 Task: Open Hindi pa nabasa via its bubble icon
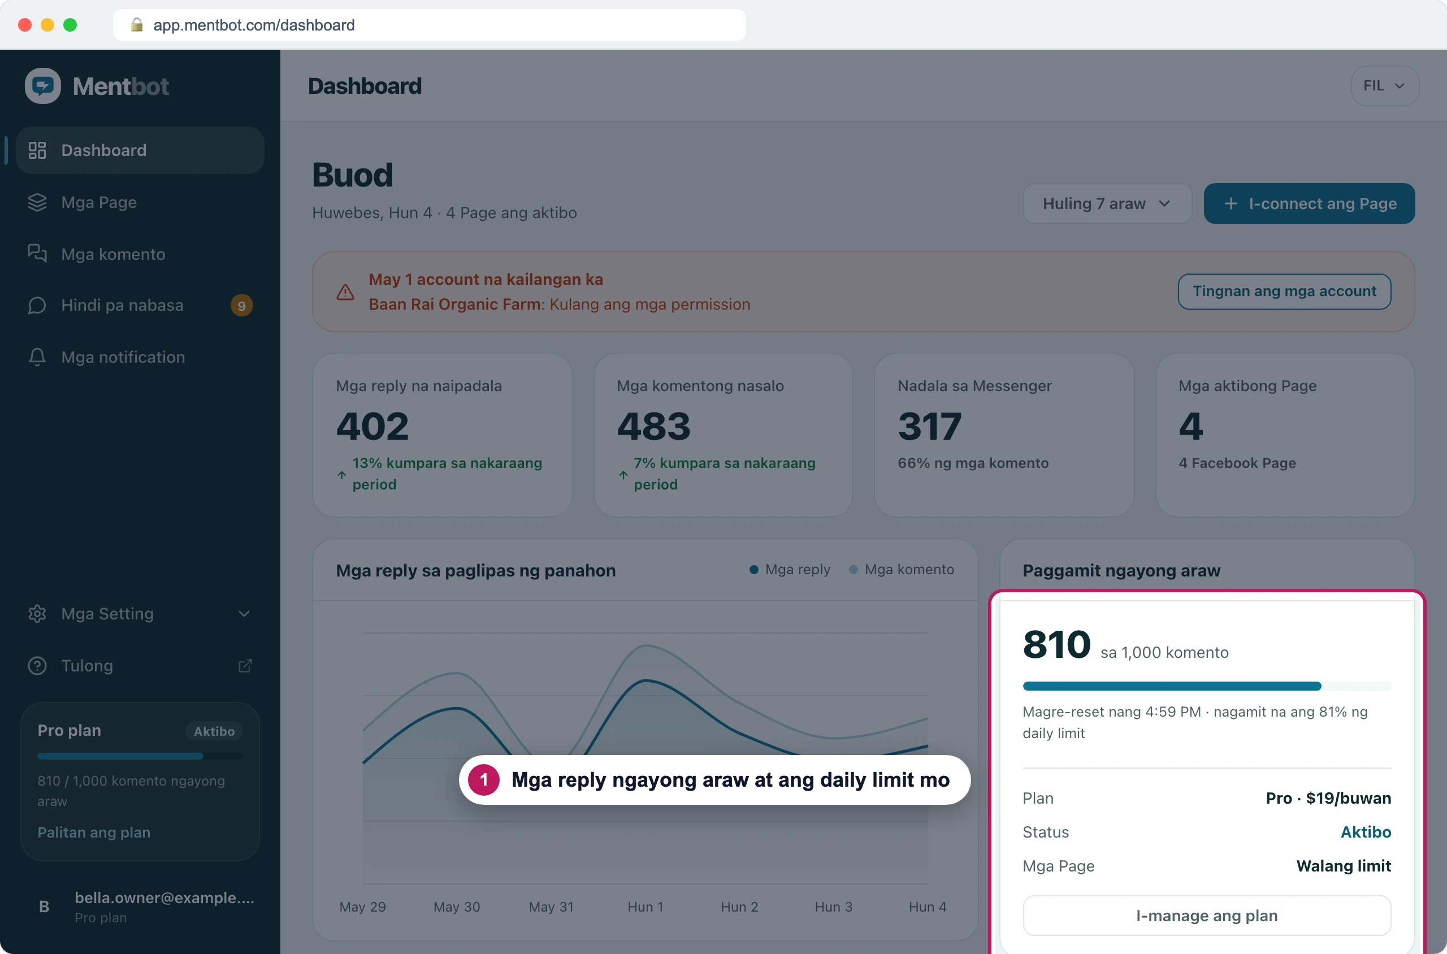point(37,305)
